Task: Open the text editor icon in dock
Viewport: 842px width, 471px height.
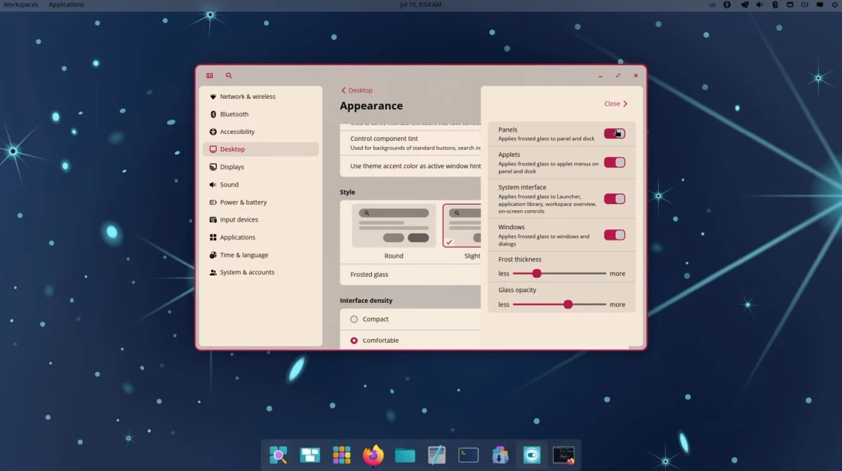Action: pos(436,455)
